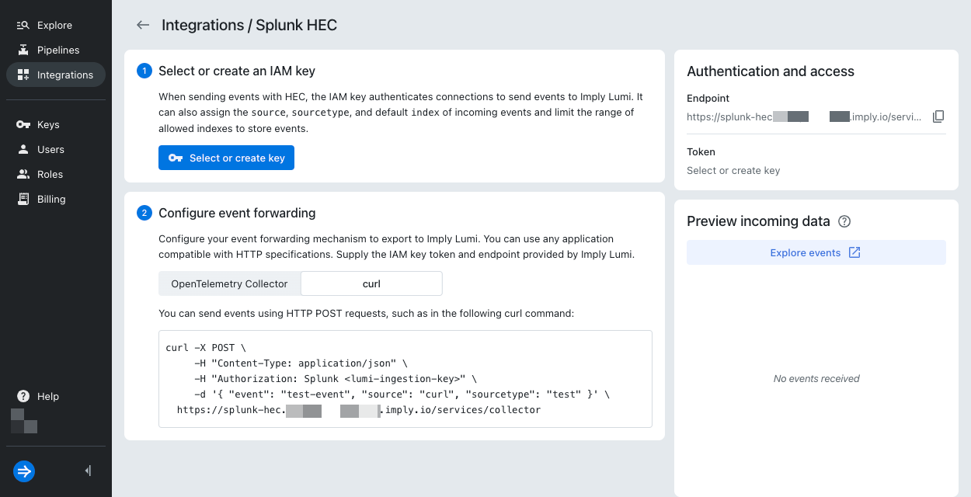Screen dimensions: 971x497
Task: Click the 'Select or create an IAM key' heading
Action: pyautogui.click(x=237, y=71)
